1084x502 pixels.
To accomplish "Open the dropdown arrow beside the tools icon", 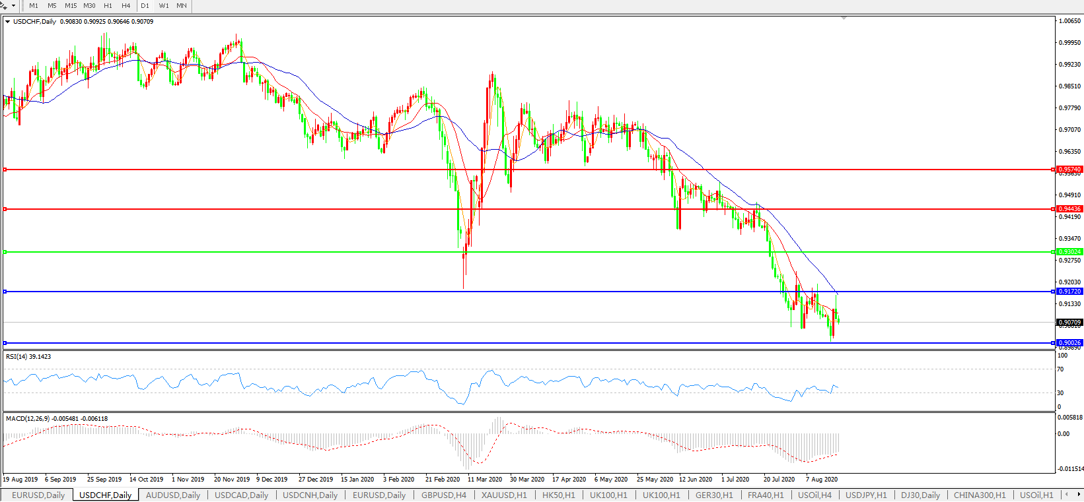I will (13, 5).
